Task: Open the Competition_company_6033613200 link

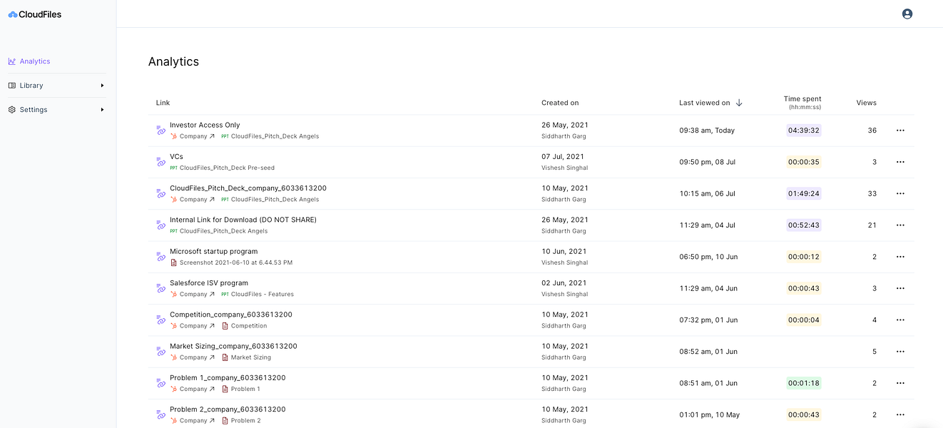Action: click(x=231, y=315)
